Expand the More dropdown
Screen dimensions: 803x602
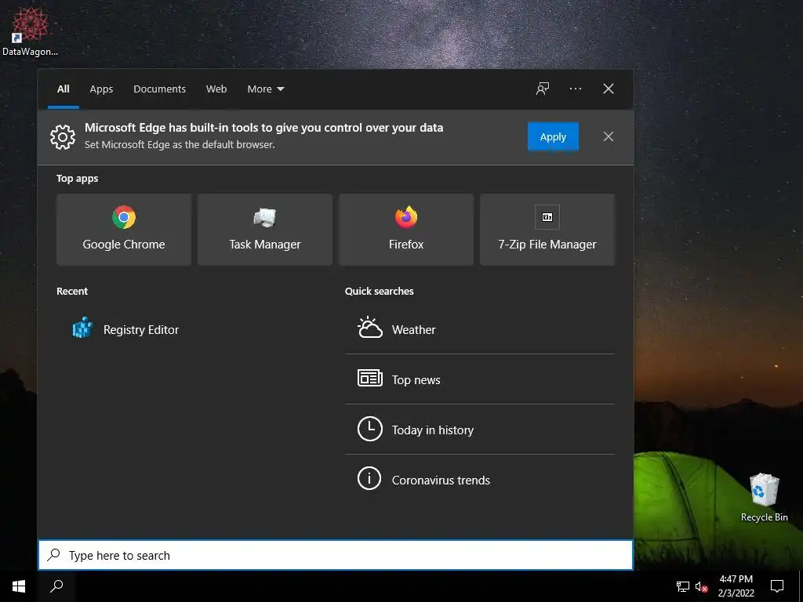[265, 89]
